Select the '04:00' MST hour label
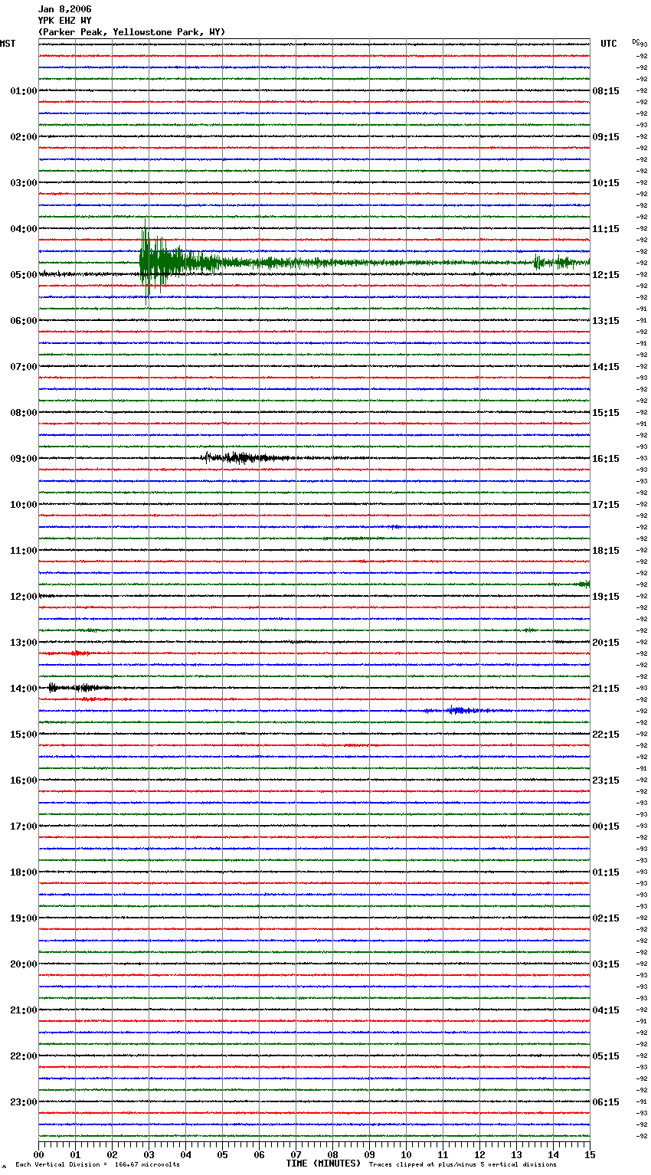The height and width of the screenshot is (1175, 651). [x=24, y=229]
